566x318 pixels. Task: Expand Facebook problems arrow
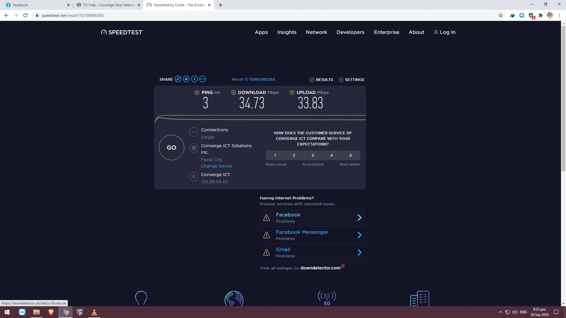click(360, 218)
